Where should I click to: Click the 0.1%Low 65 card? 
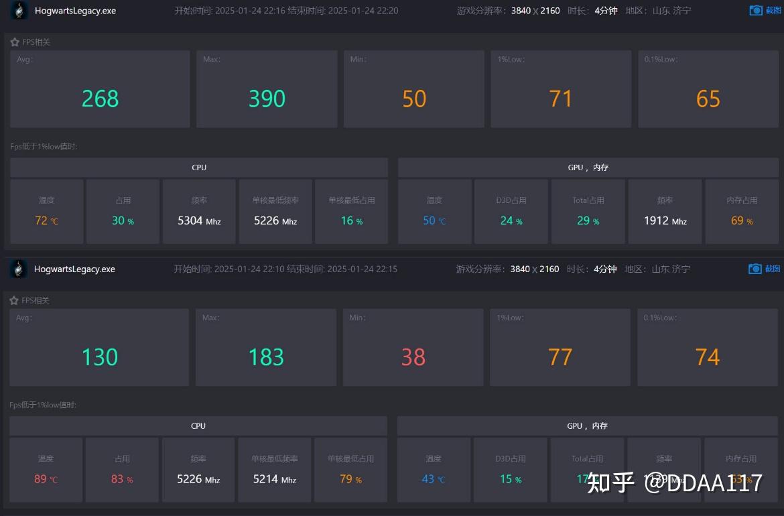(708, 89)
